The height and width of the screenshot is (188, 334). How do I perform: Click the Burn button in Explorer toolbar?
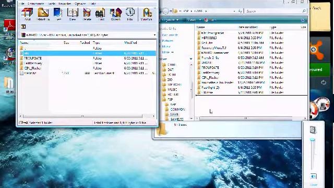(211, 20)
